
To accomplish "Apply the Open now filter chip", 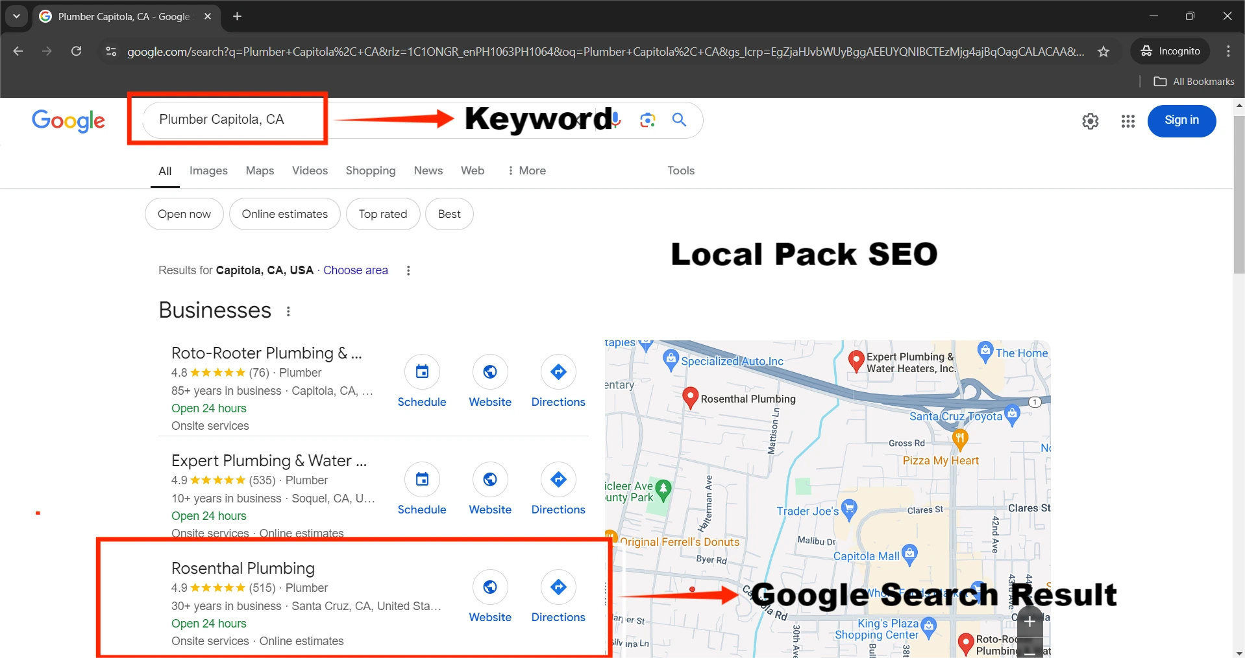I will (x=184, y=214).
